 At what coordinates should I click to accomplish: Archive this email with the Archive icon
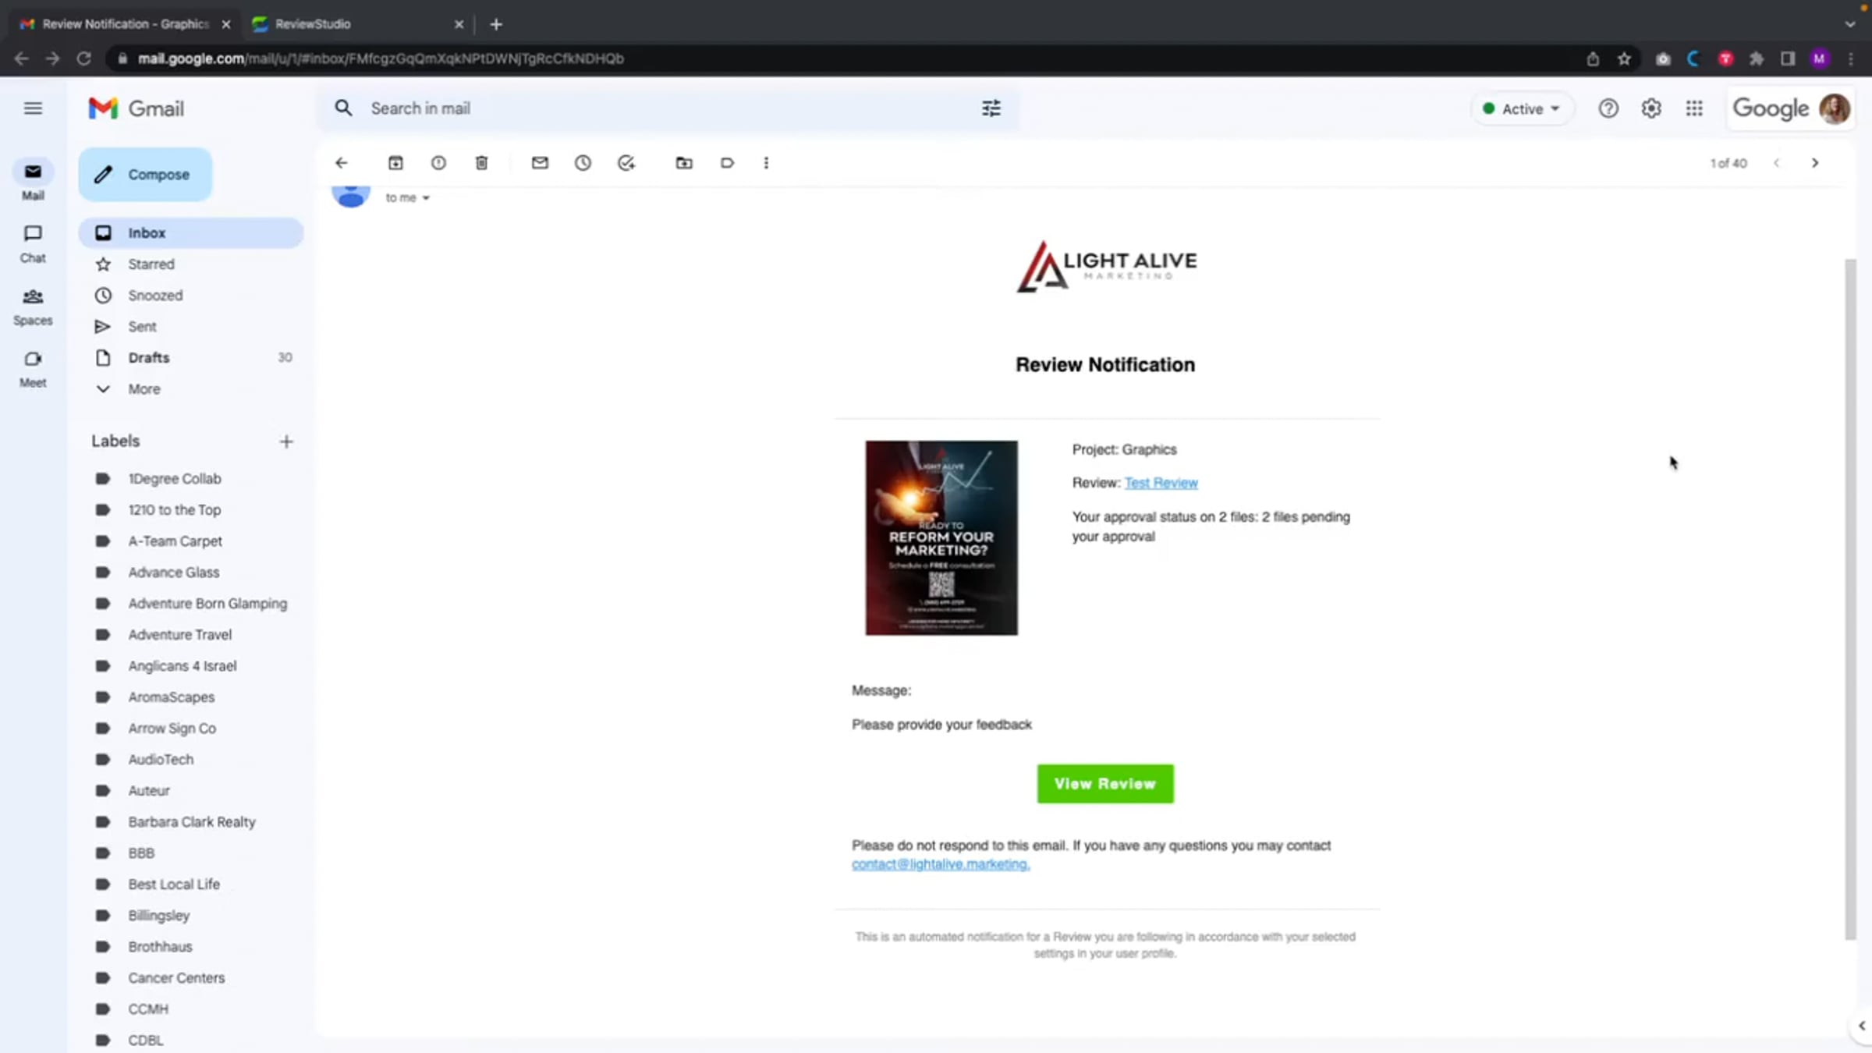395,163
